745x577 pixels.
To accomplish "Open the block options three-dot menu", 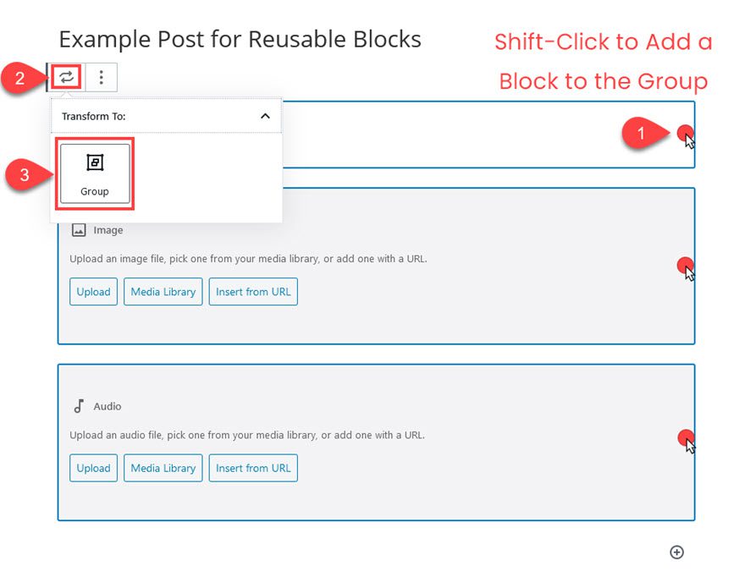I will click(102, 77).
